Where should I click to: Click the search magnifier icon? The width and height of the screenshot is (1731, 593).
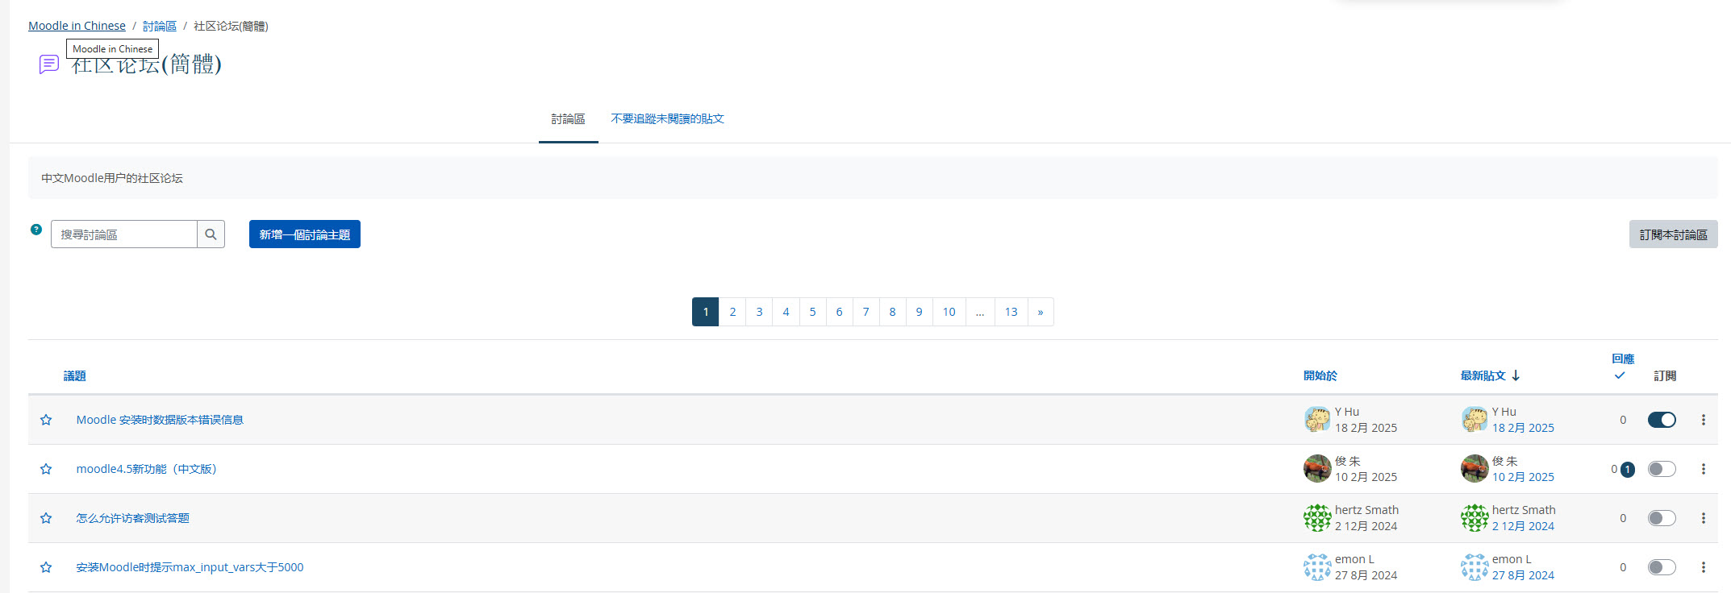(x=211, y=234)
